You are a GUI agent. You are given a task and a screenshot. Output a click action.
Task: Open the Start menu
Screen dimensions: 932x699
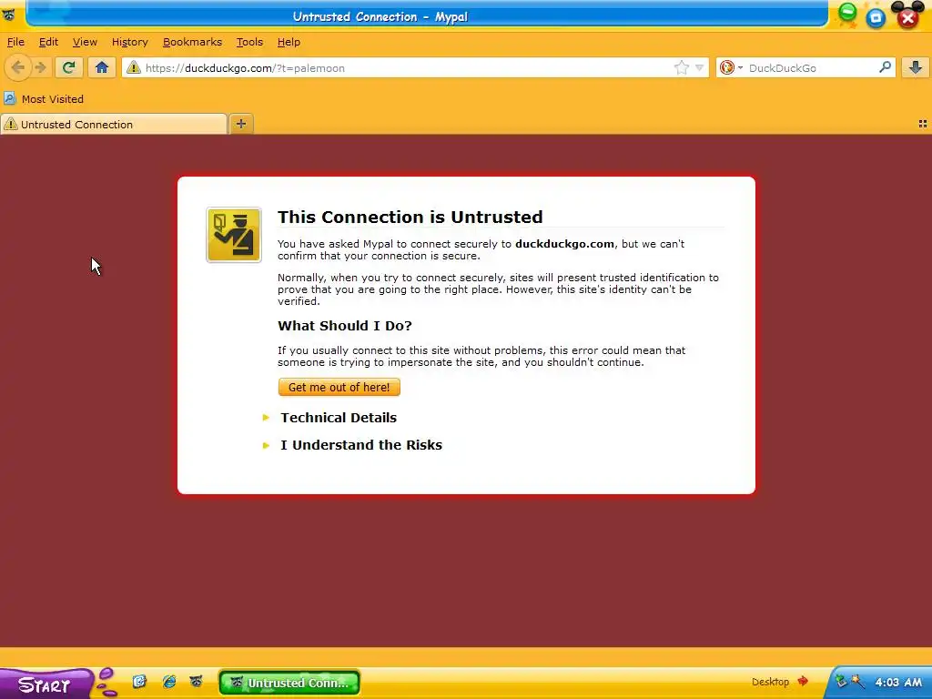(x=45, y=684)
